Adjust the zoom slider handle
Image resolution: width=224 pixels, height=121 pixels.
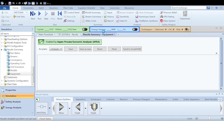(x=209, y=118)
